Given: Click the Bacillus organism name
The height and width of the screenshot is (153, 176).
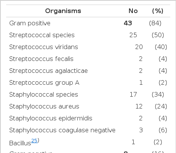Looking at the screenshot, I should pos(20,143).
